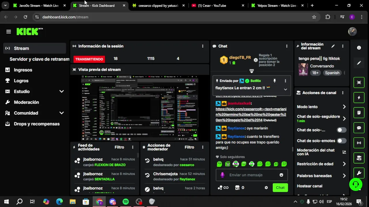Click Hostear canal action
Viewport: 369px width, 207px height.
(310, 186)
